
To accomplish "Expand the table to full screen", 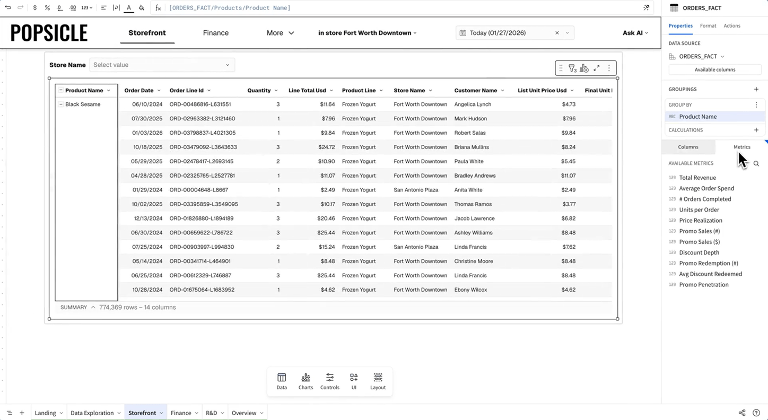I will pos(597,68).
